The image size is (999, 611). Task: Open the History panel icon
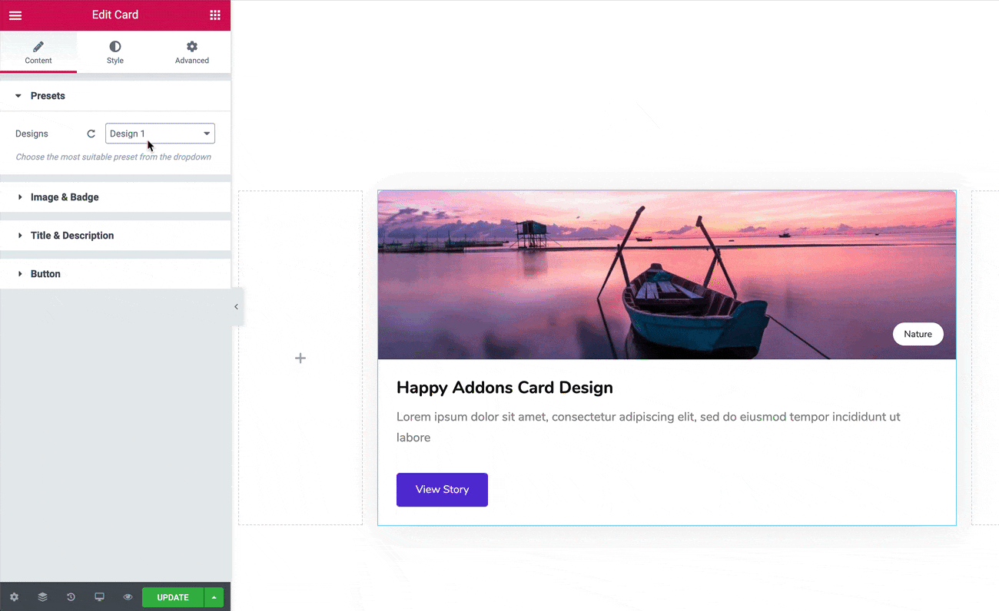click(71, 596)
